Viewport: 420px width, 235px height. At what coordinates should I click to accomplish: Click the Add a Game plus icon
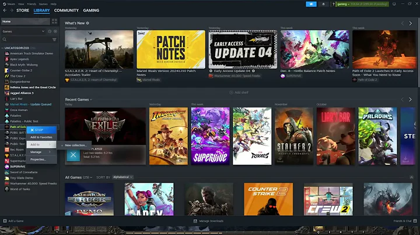click(5, 221)
